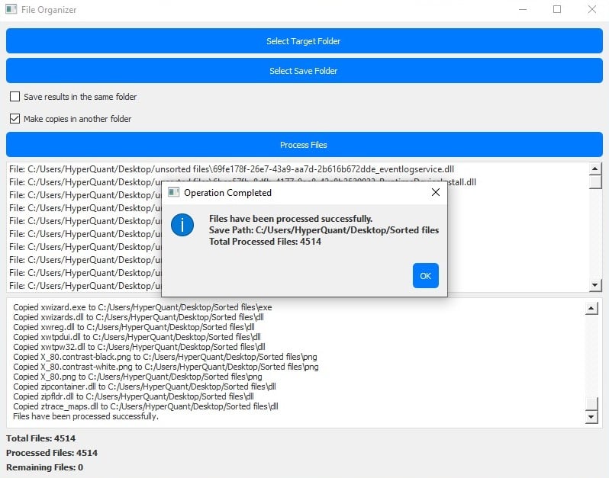Open the Select Target Folder chooser
The width and height of the screenshot is (609, 478).
304,41
